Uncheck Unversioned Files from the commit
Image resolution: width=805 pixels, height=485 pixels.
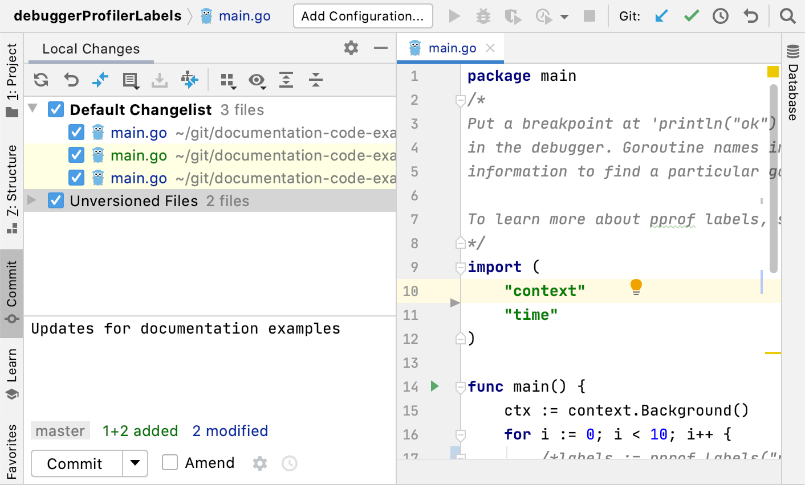(x=55, y=200)
